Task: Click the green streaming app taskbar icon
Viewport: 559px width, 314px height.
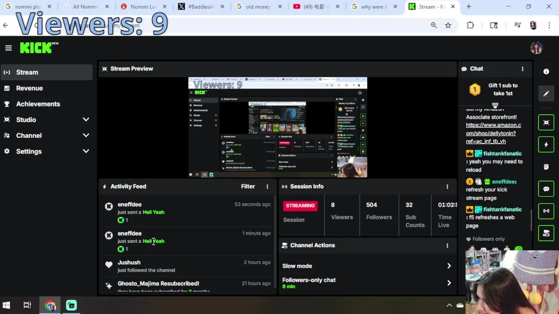Action: (x=71, y=305)
